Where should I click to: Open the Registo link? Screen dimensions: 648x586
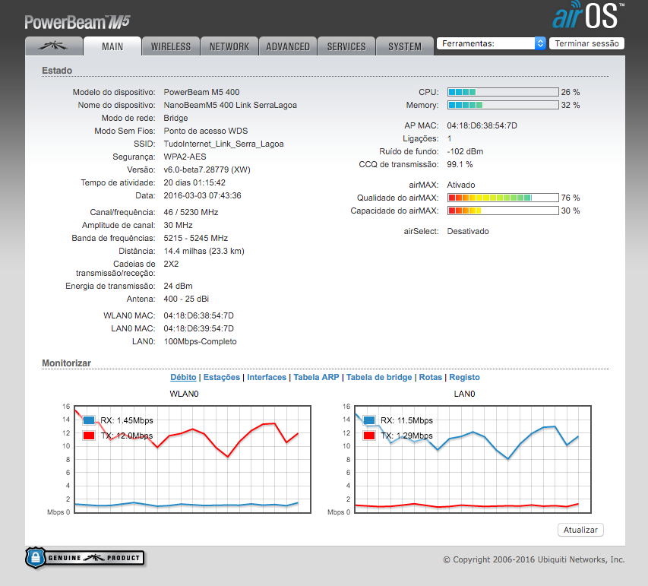click(464, 377)
